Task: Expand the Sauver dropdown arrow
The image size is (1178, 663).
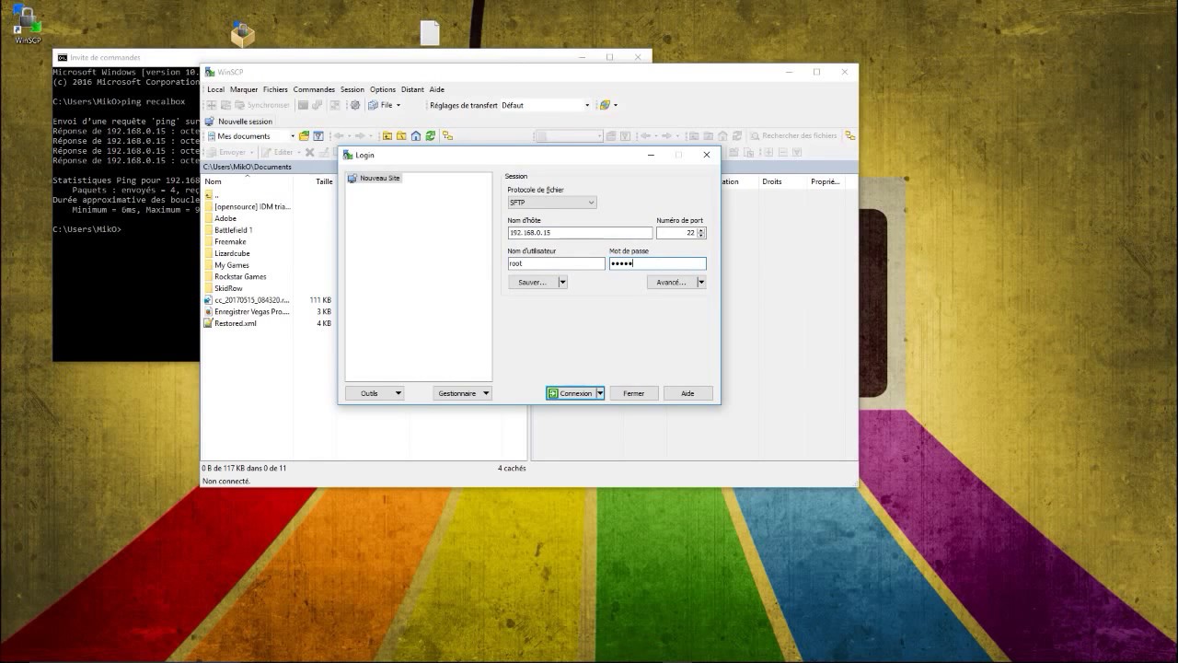Action: (562, 282)
